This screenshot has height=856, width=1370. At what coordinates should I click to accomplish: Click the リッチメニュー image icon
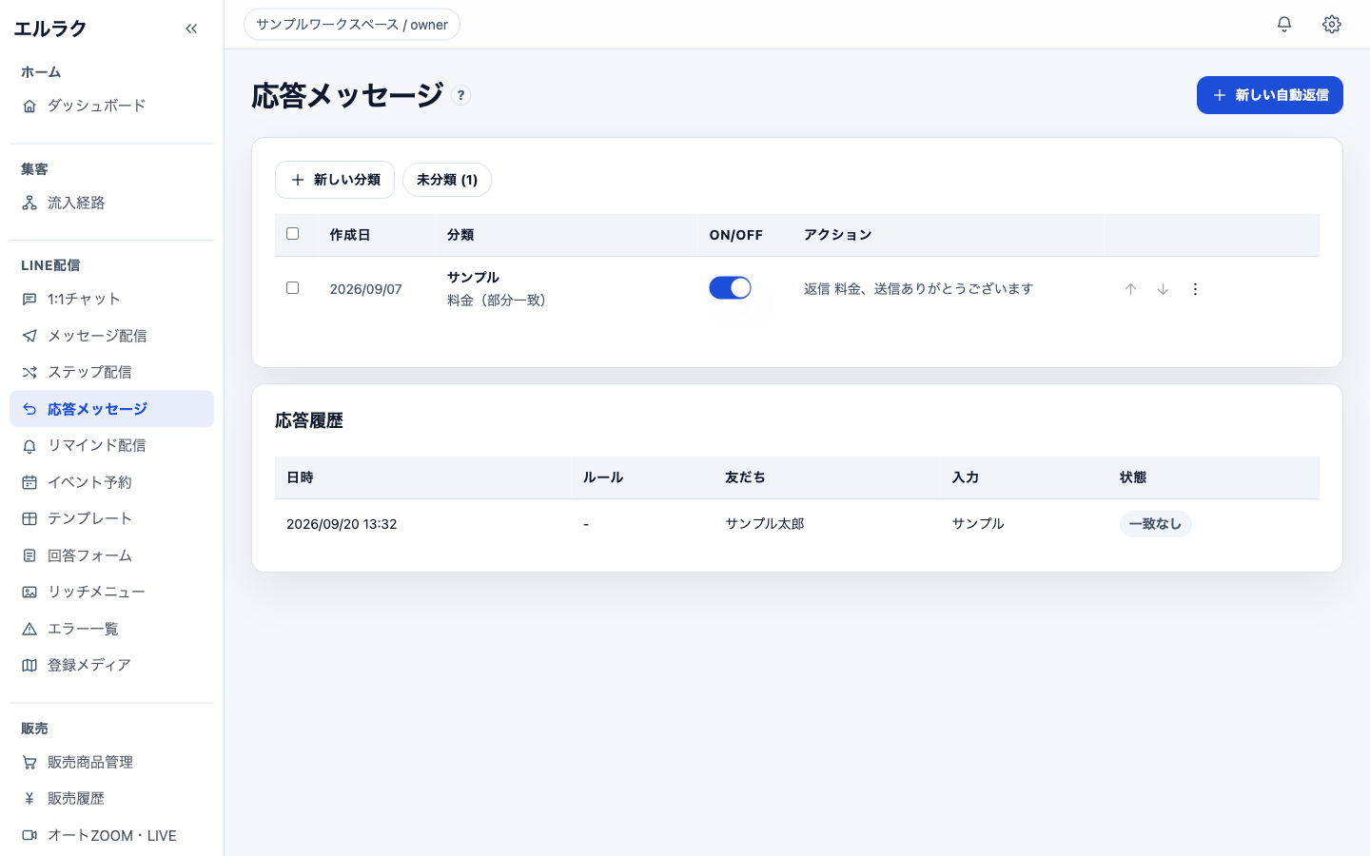(x=29, y=592)
